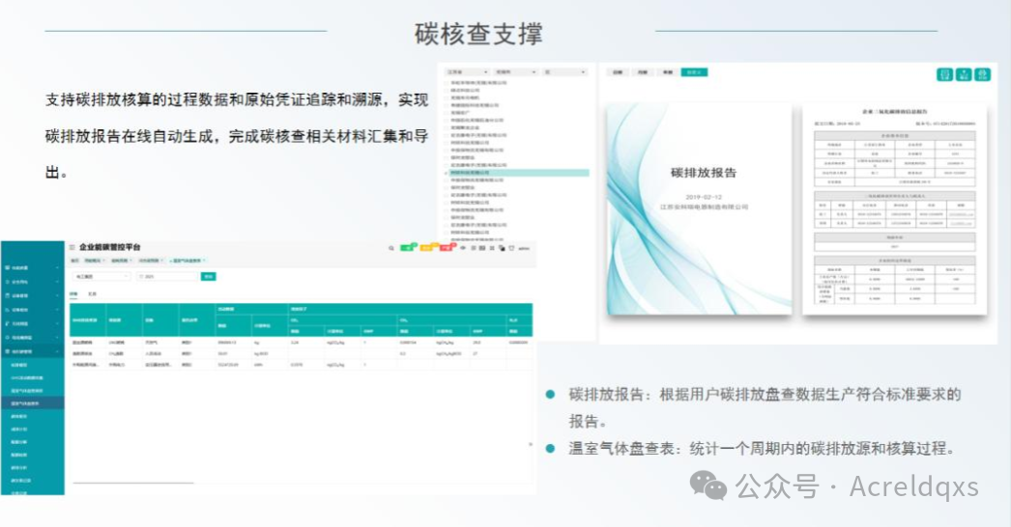This screenshot has height=527, width=1011.
Task: Select the highlighted company row in enterprise list
Action: (519, 173)
